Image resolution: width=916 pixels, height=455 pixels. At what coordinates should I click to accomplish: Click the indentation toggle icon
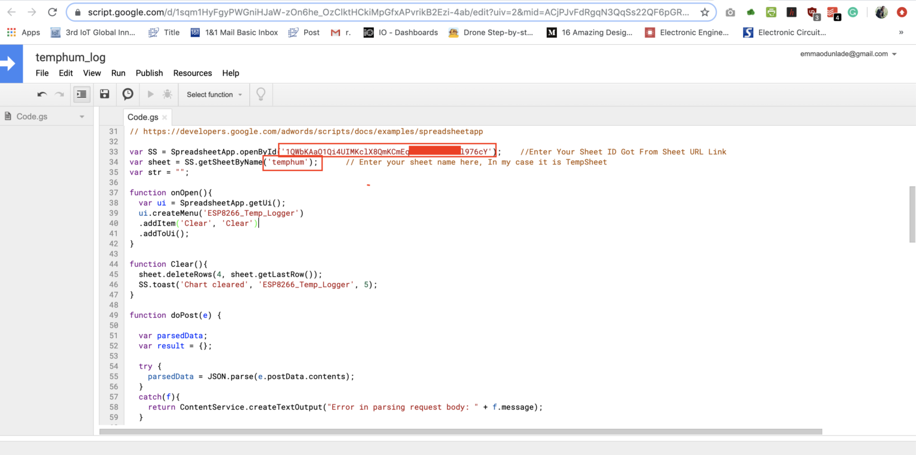click(x=82, y=94)
